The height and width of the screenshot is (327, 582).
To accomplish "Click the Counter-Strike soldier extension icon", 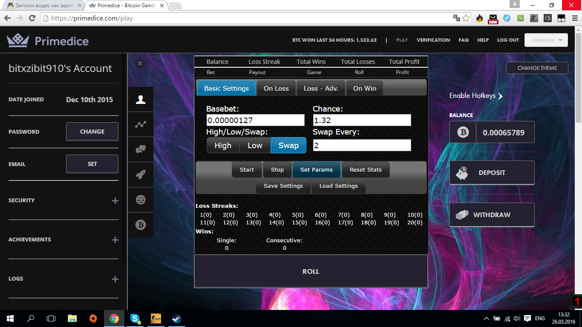I will point(534,18).
